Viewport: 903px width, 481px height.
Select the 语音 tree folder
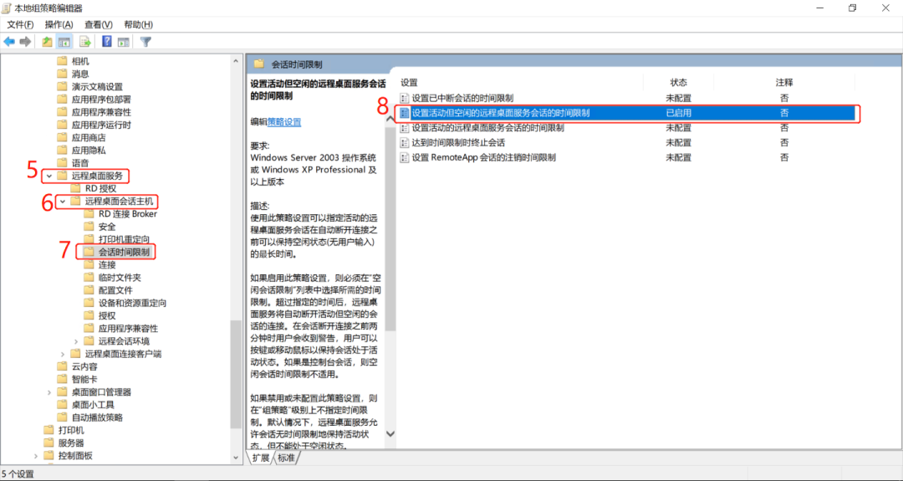point(80,163)
